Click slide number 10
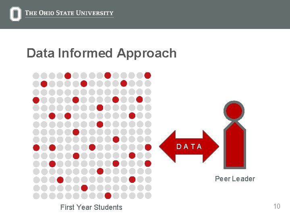The height and width of the screenshot is (217, 290). click(x=277, y=207)
